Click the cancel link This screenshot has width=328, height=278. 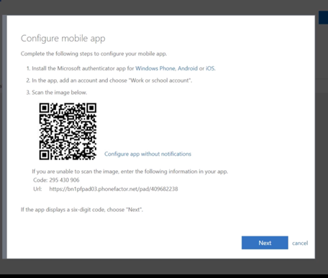pyautogui.click(x=300, y=244)
